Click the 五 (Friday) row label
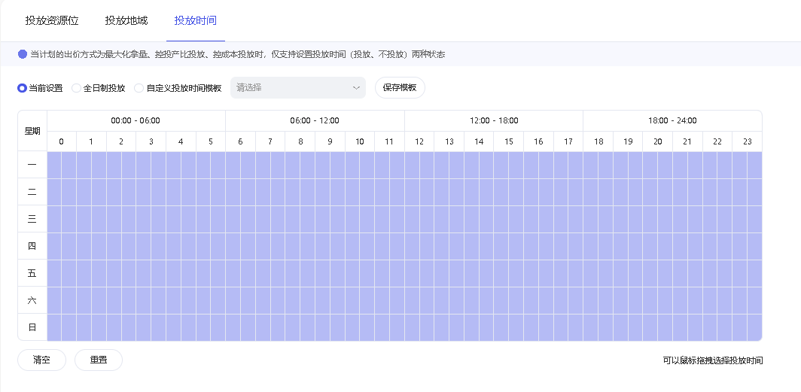This screenshot has height=392, width=801. (32, 273)
